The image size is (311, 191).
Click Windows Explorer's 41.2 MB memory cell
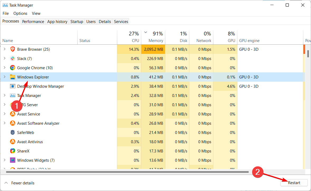tap(153, 77)
